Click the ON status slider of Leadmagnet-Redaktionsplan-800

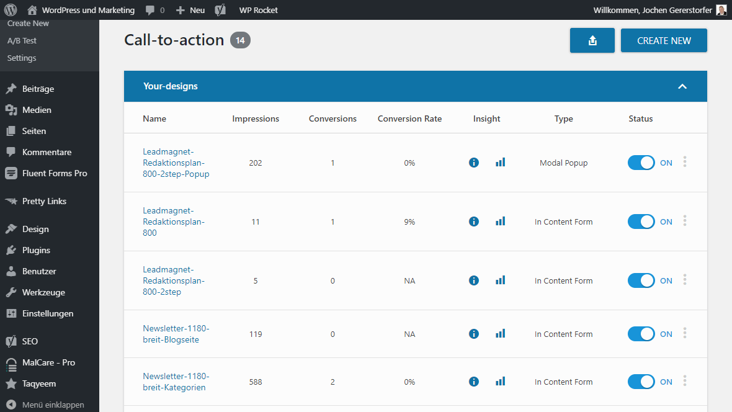pyautogui.click(x=641, y=222)
